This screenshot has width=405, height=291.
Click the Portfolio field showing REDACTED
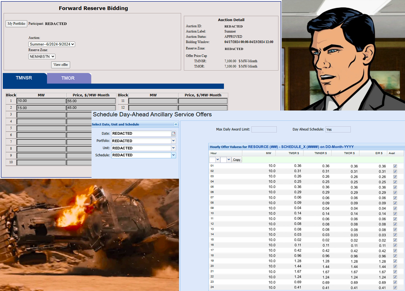click(x=141, y=141)
